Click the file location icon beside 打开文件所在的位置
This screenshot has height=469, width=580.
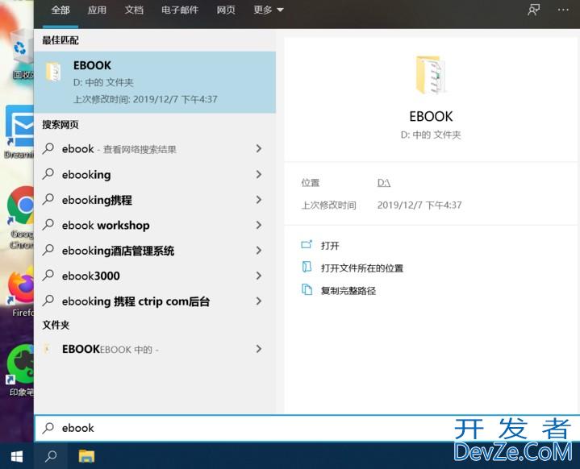[307, 267]
